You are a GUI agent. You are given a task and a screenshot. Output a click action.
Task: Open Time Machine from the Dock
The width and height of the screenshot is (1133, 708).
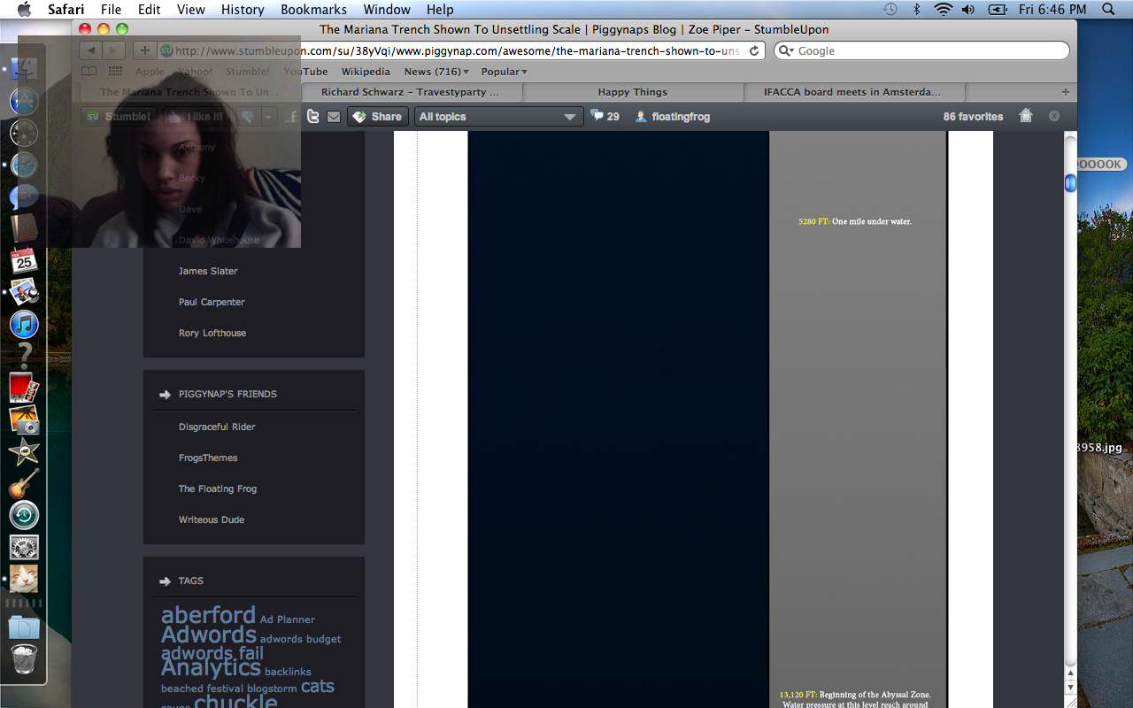pyautogui.click(x=24, y=515)
